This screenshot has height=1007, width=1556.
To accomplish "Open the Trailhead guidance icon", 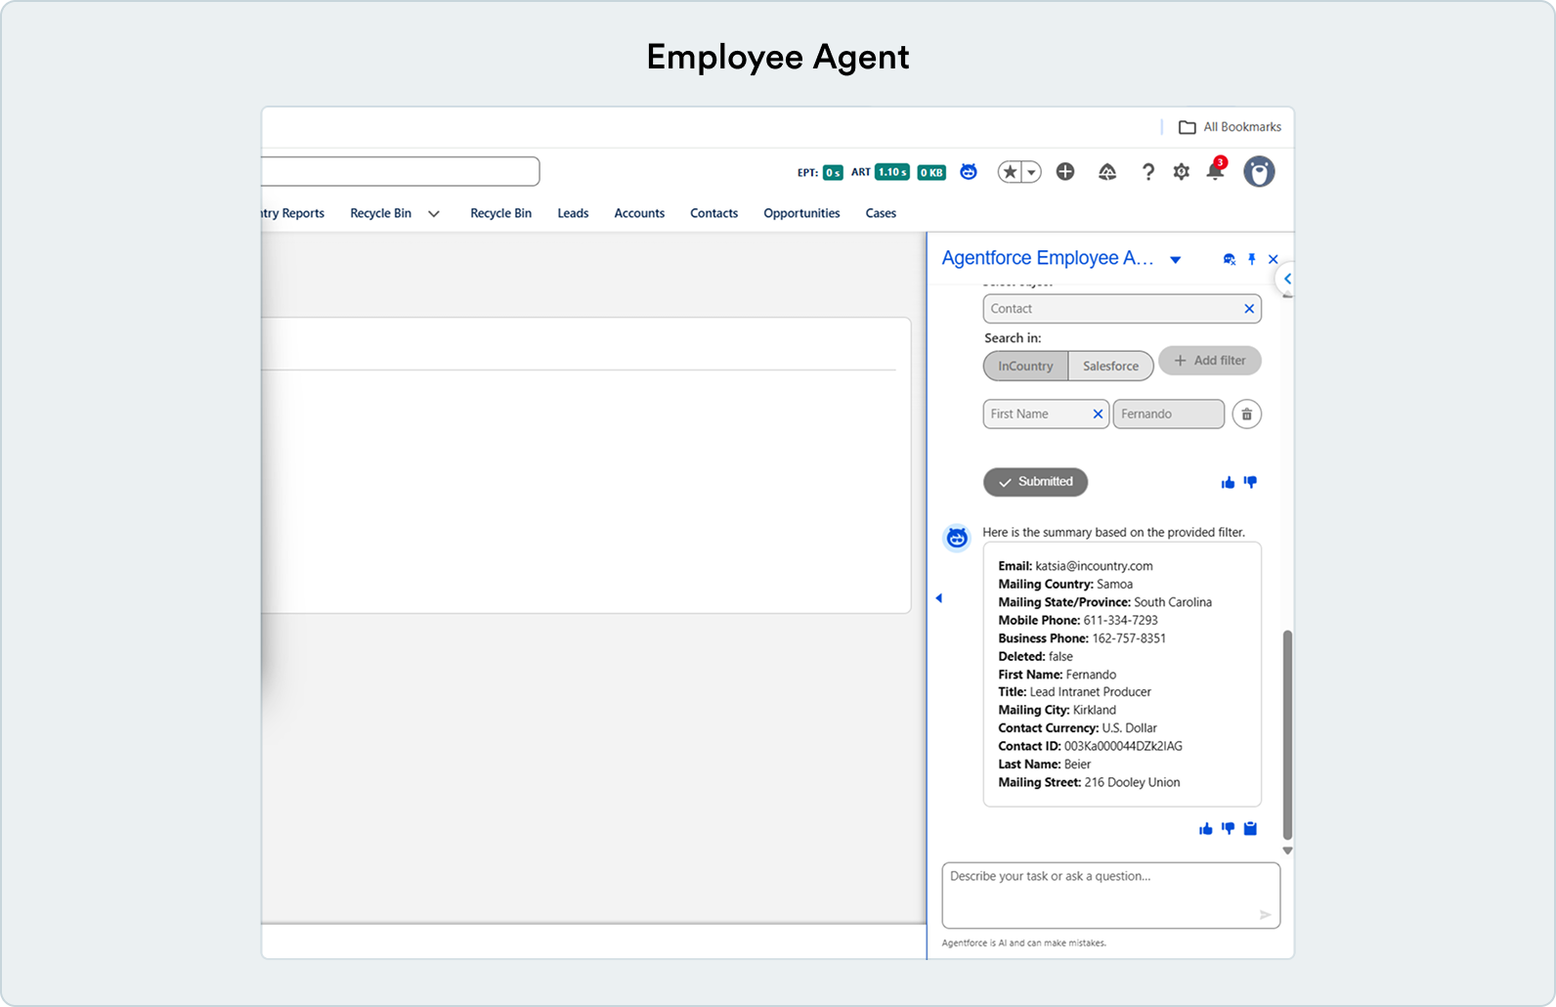I will pyautogui.click(x=1107, y=172).
